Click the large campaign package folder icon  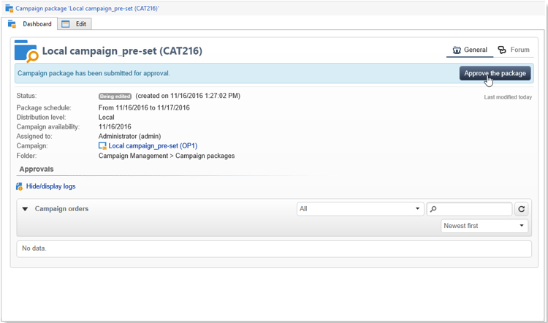(x=26, y=51)
